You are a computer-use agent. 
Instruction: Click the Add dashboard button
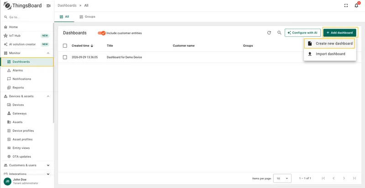pos(339,33)
